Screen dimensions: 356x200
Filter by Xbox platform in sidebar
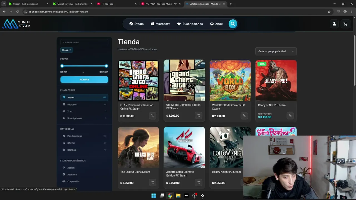click(x=84, y=111)
